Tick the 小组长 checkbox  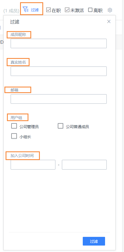point(14,136)
